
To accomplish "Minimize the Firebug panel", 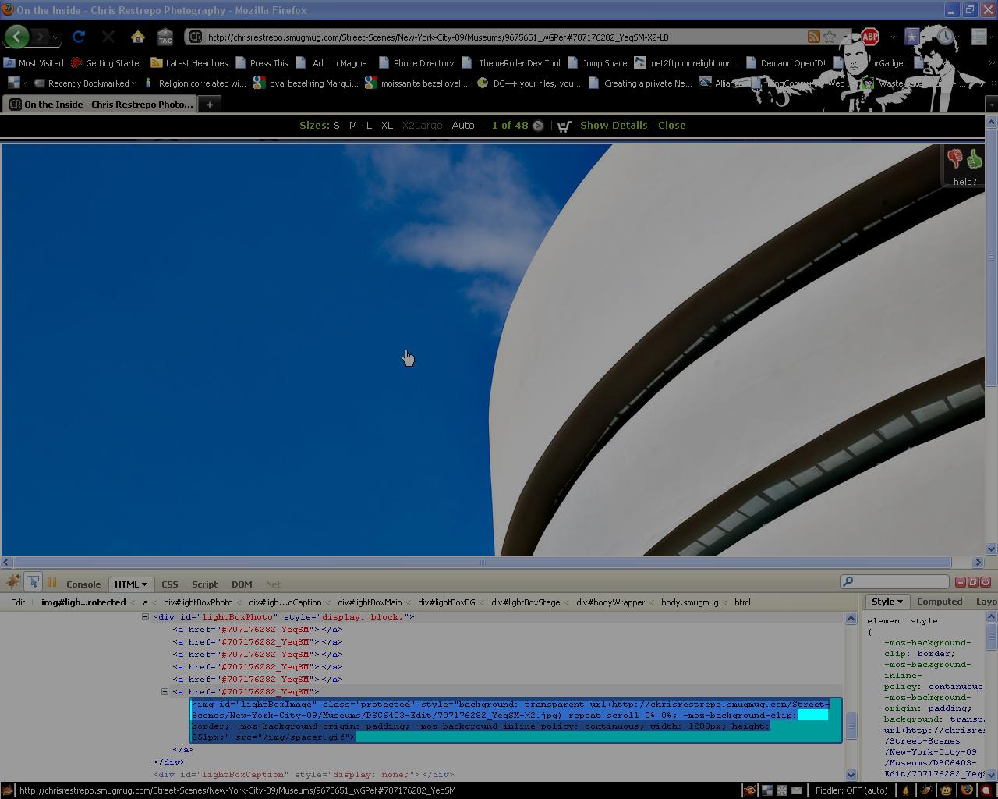I will 961,582.
